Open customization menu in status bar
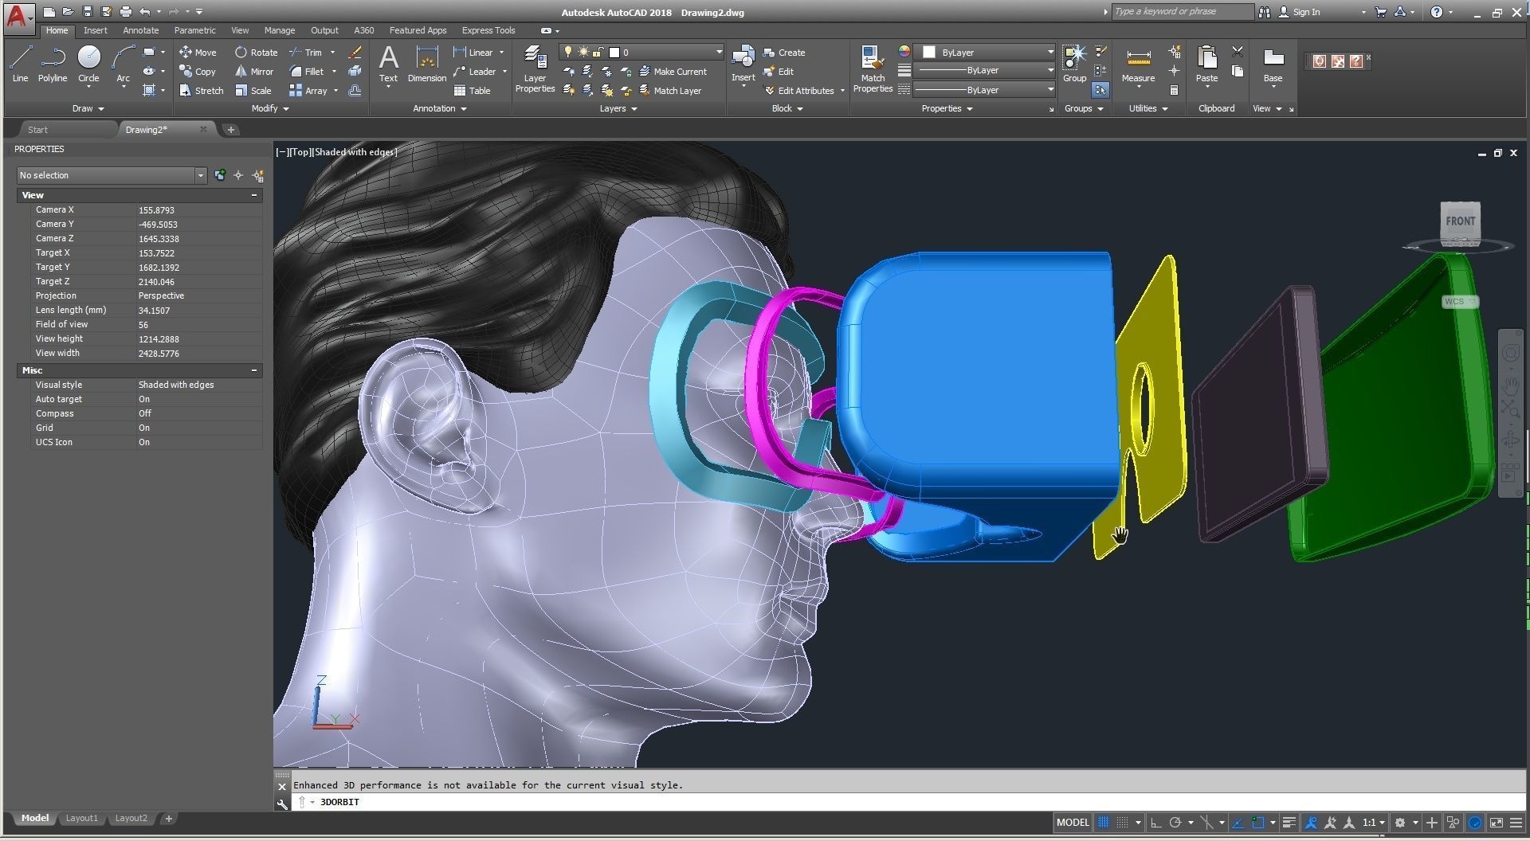 point(1515,823)
